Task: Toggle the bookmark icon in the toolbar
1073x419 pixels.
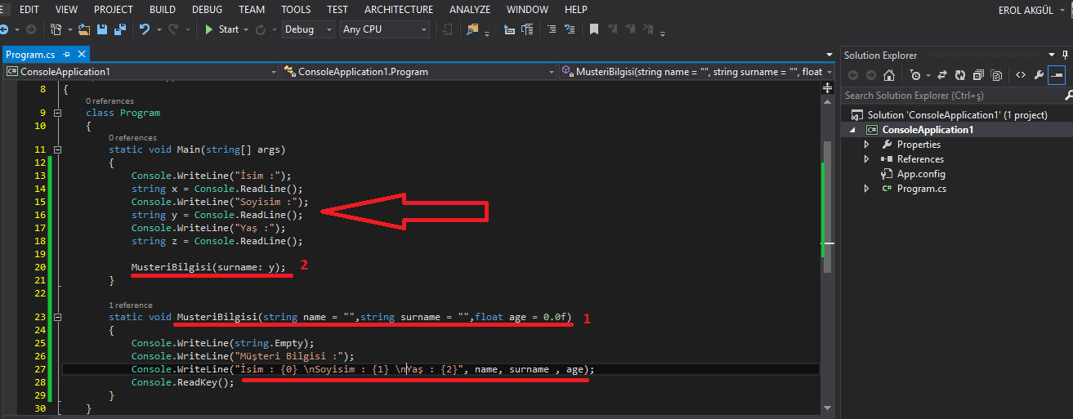Action: [594, 29]
